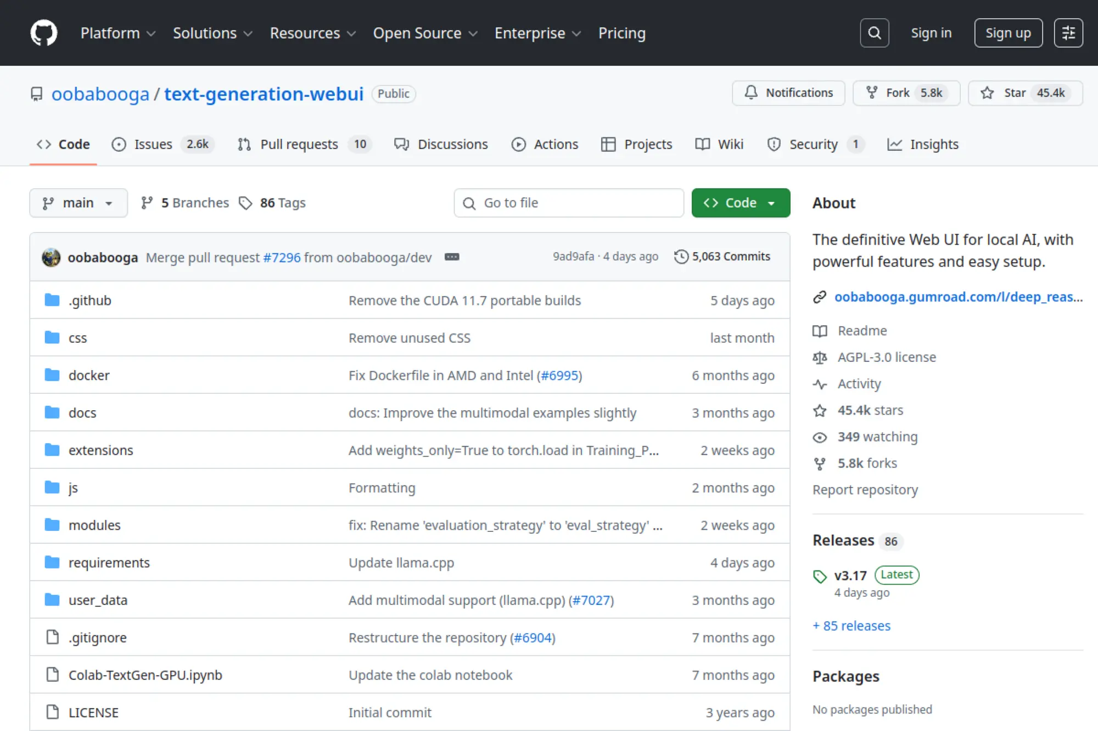Open the search magnifying glass icon

[874, 32]
